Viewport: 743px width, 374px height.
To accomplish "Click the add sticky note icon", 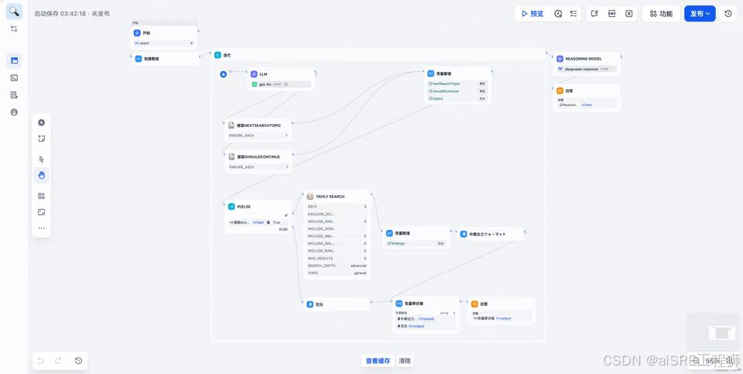I will [41, 139].
